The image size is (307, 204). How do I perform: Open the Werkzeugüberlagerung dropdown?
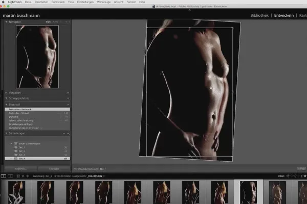[x=103, y=169]
